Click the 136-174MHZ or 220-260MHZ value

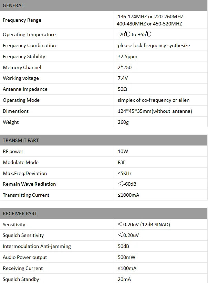click(x=150, y=17)
